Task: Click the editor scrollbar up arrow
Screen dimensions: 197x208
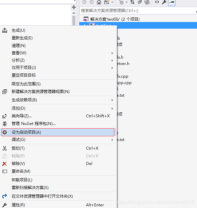Action: pos(74,13)
